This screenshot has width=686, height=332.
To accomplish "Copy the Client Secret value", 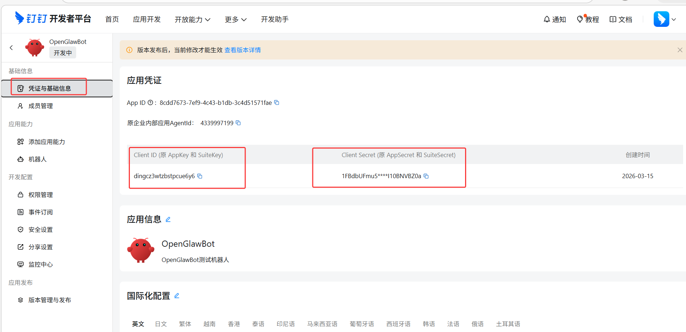I will tap(426, 176).
